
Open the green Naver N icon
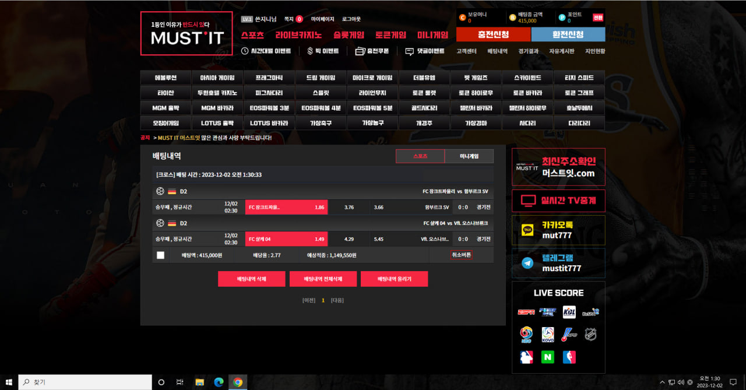[547, 357]
